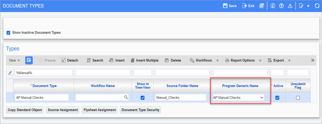Image resolution: width=322 pixels, height=124 pixels.
Task: Toggle the Active checkbox for AP Manual Checks
Action: click(x=277, y=98)
